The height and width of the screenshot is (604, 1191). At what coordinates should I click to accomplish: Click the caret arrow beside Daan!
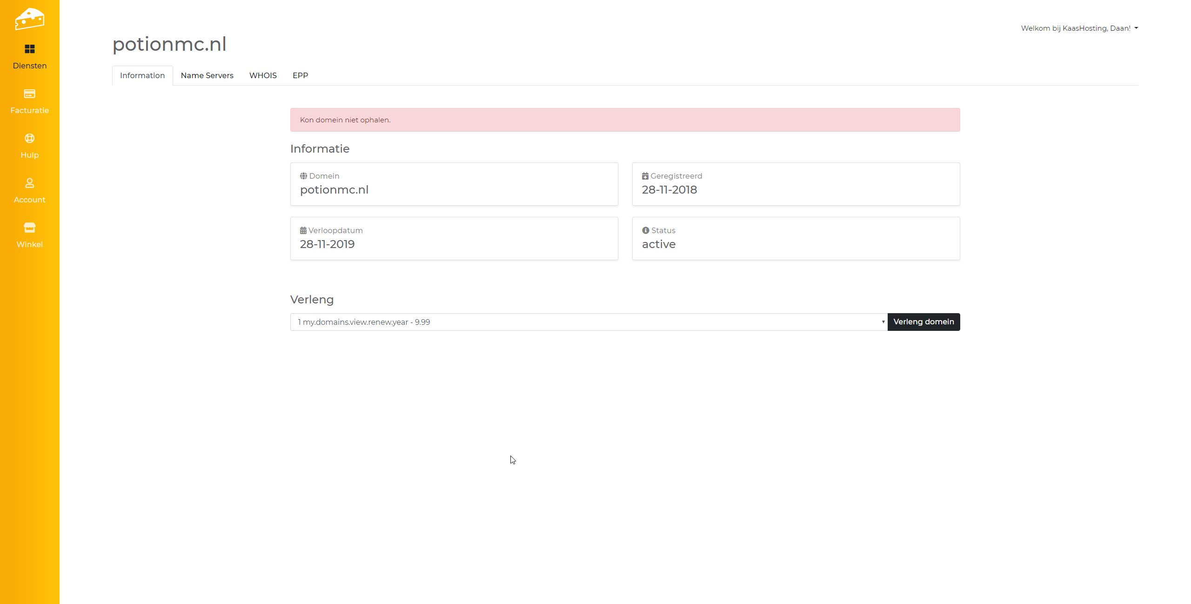(1136, 28)
